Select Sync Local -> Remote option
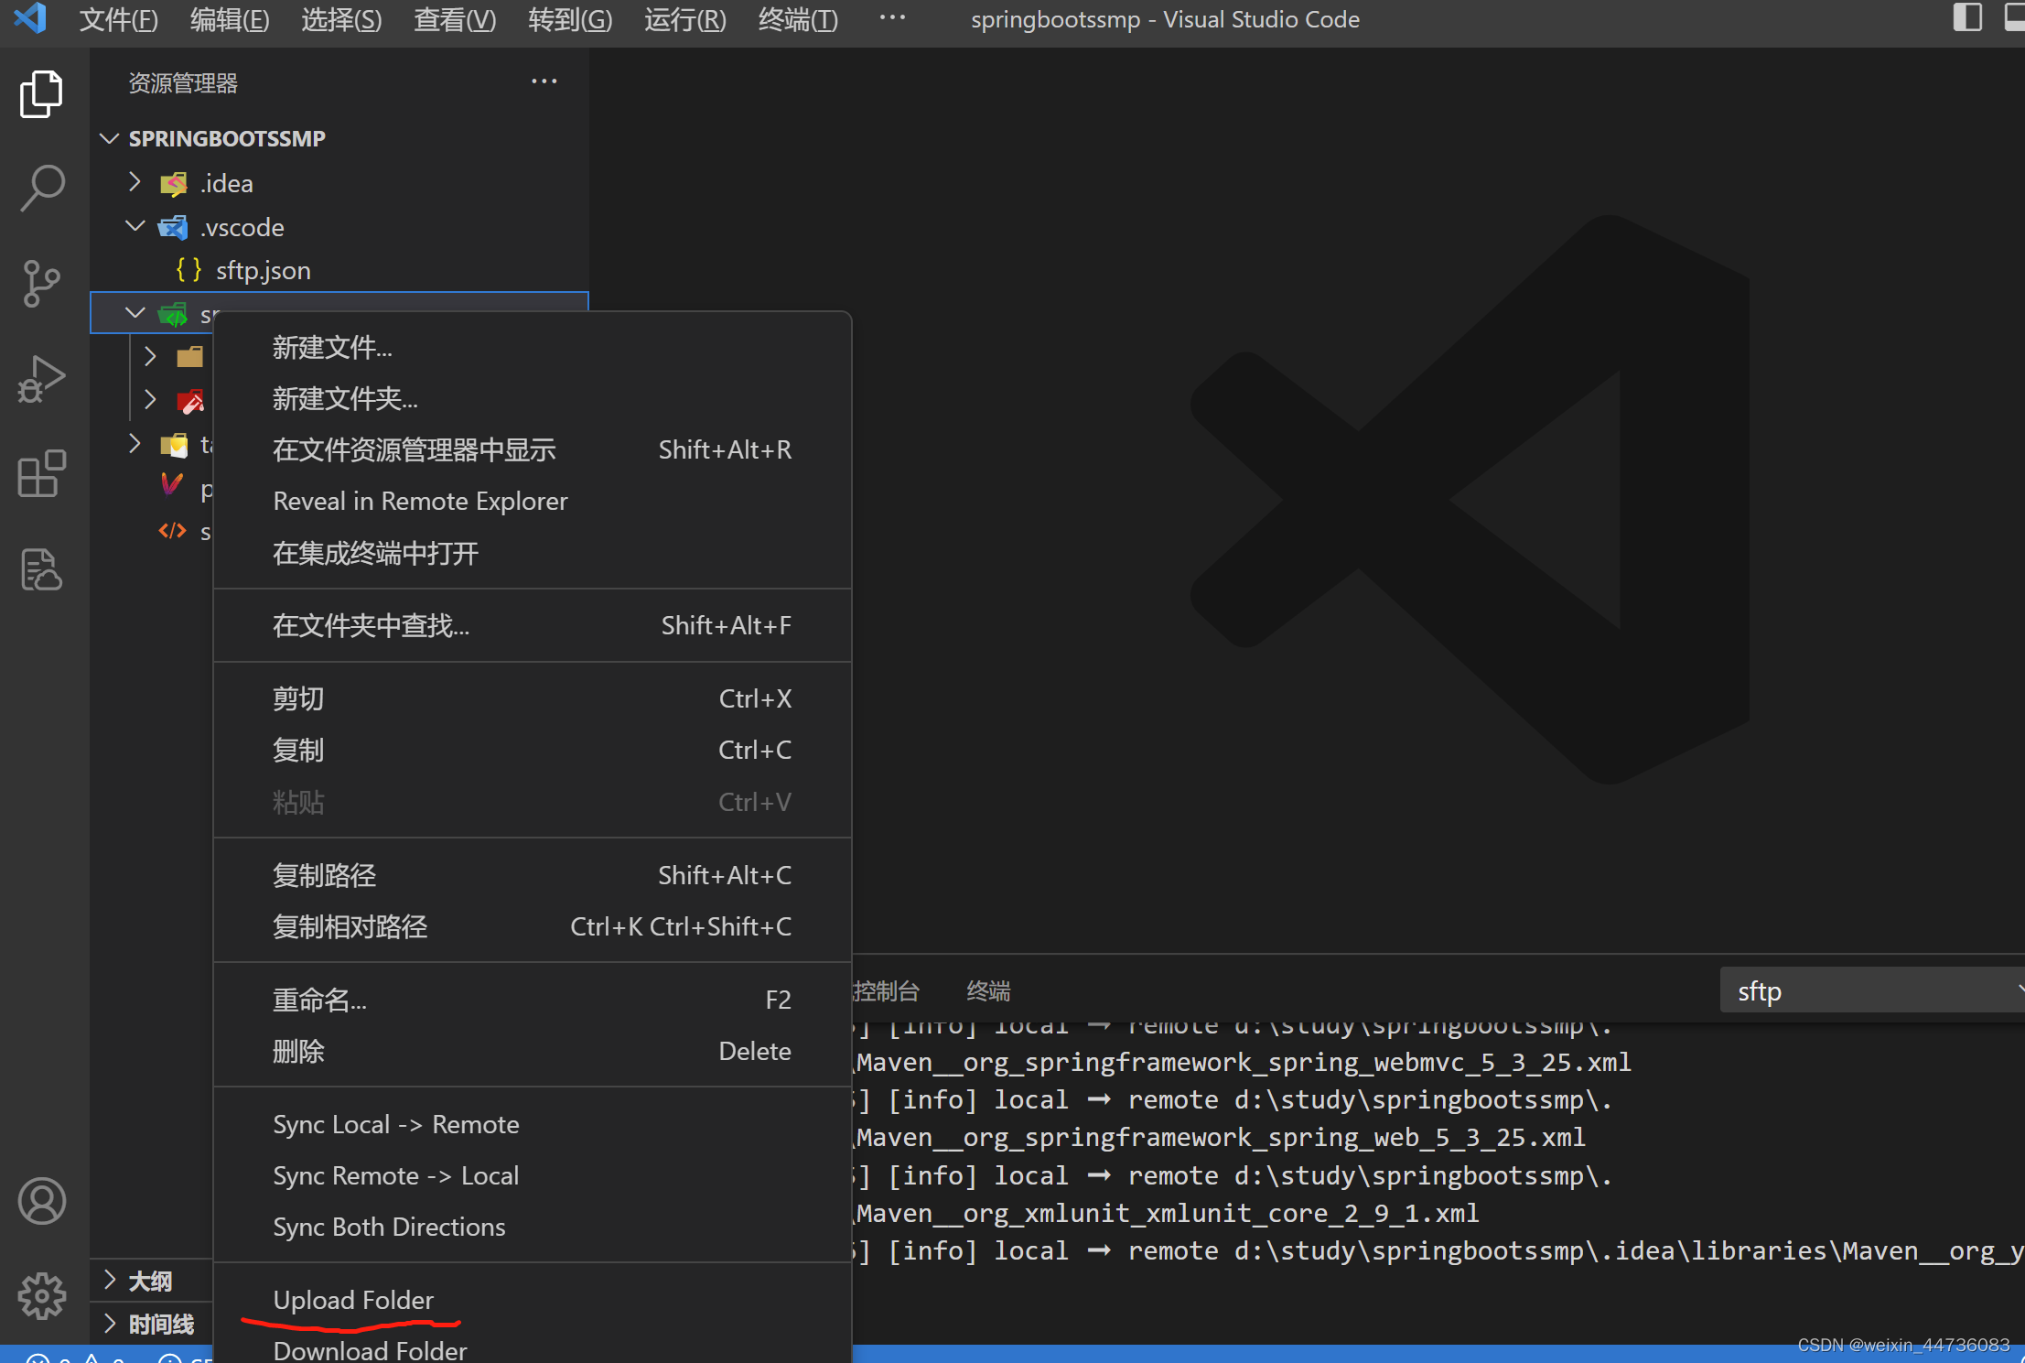The width and height of the screenshot is (2025, 1363). pyautogui.click(x=395, y=1124)
